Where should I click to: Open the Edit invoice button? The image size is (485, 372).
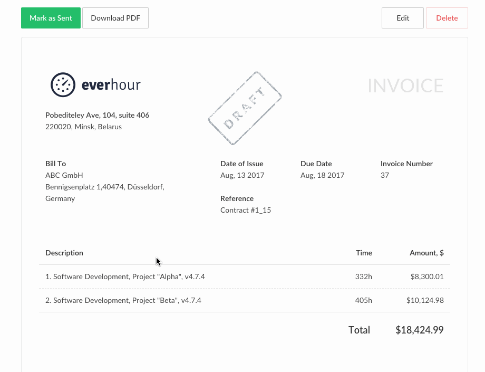click(x=403, y=18)
